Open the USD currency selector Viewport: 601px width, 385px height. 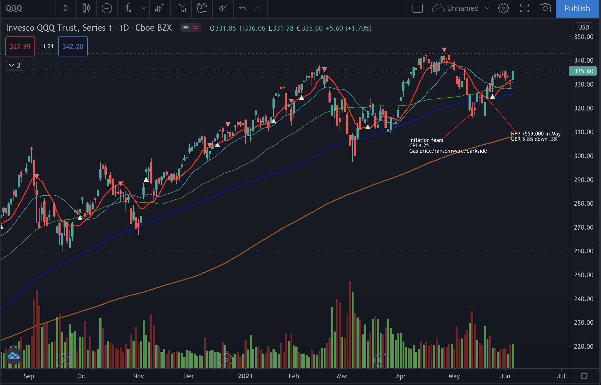[x=583, y=27]
